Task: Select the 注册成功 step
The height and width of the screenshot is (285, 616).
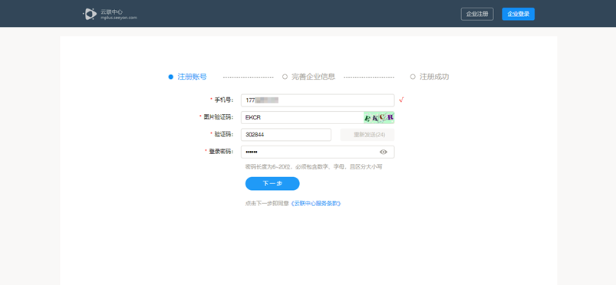Action: 430,77
